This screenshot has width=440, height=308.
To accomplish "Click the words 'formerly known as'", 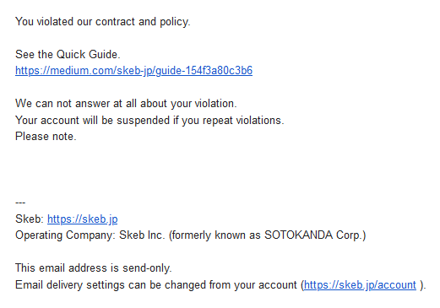I will pos(216,235).
